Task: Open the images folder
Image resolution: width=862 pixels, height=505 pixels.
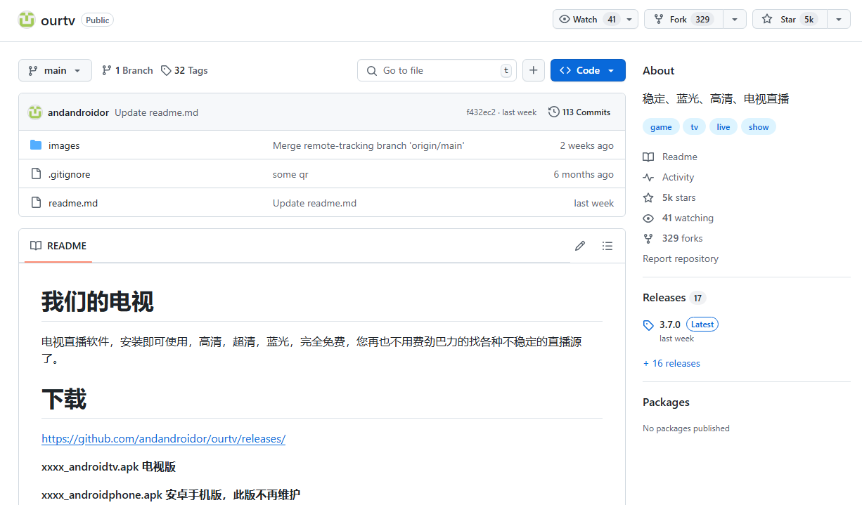Action: pos(64,145)
